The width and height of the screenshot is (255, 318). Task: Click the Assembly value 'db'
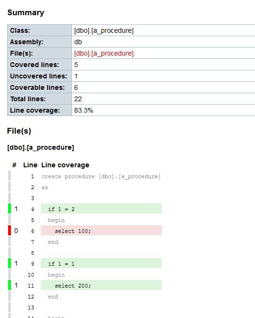coord(78,42)
